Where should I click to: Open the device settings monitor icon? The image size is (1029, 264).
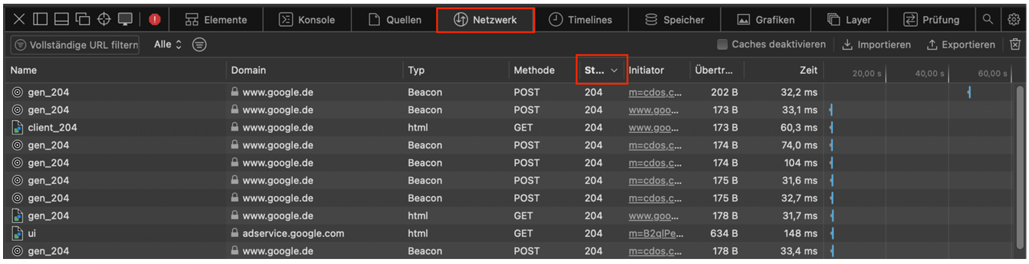[x=125, y=19]
